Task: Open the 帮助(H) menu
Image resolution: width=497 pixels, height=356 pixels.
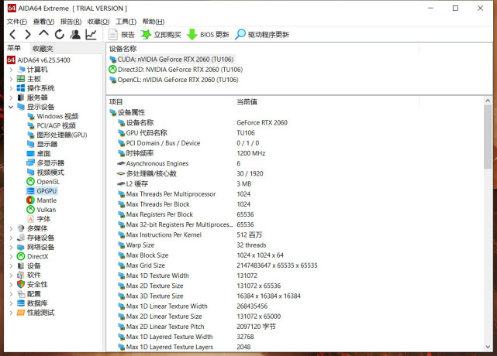Action: click(154, 22)
